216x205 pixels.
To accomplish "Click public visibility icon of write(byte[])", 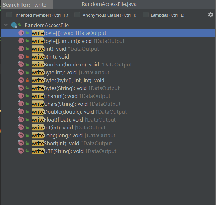I will point(27,33).
